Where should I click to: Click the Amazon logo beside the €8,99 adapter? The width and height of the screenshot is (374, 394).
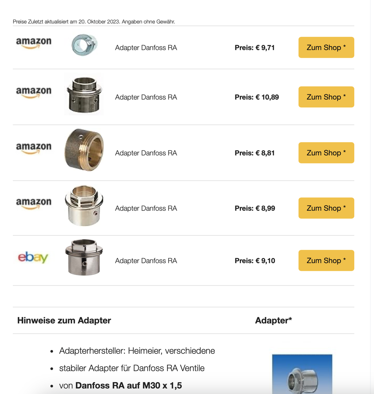pyautogui.click(x=34, y=203)
